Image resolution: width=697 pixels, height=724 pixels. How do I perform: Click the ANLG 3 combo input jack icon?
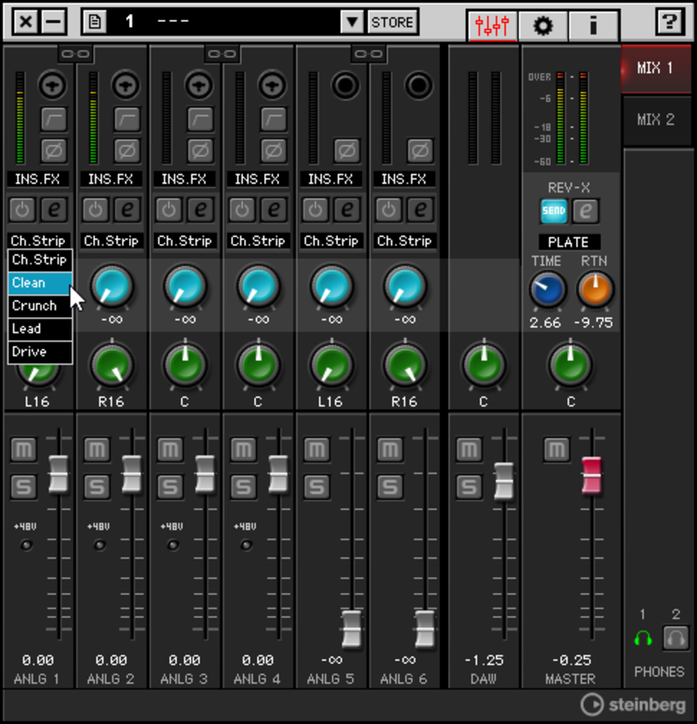(199, 85)
